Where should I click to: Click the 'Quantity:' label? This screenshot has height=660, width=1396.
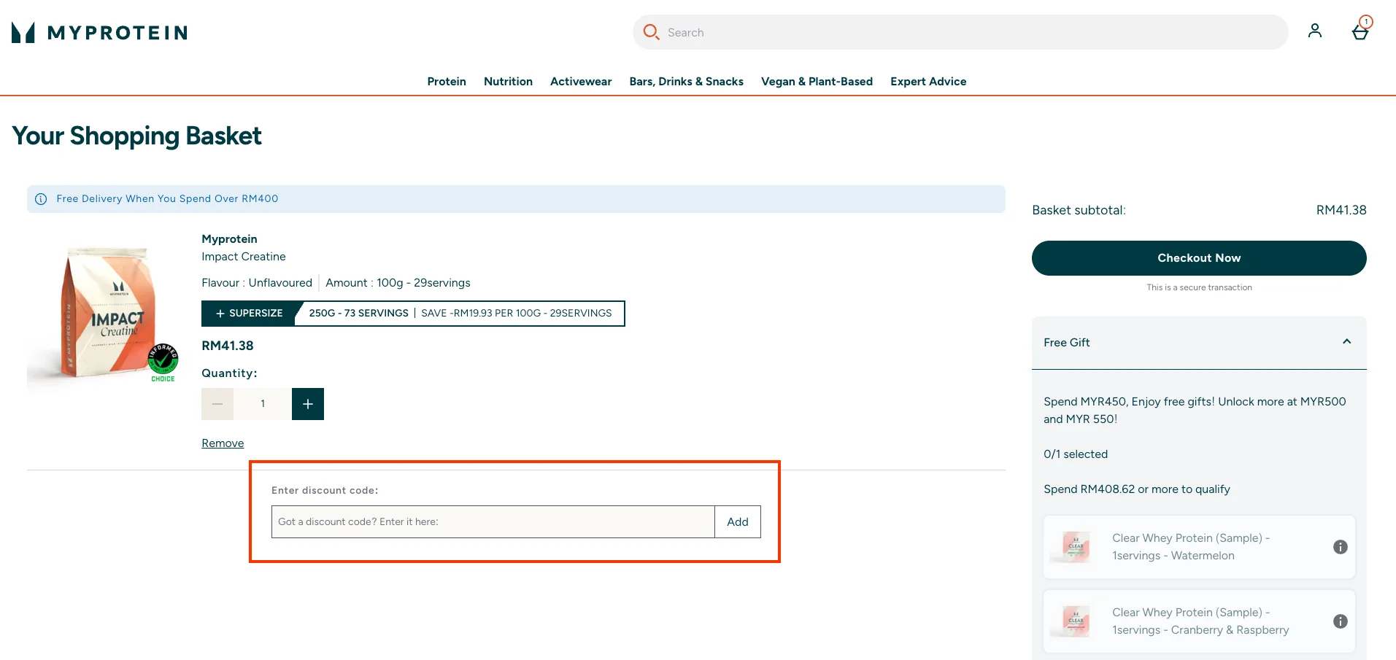pos(229,373)
